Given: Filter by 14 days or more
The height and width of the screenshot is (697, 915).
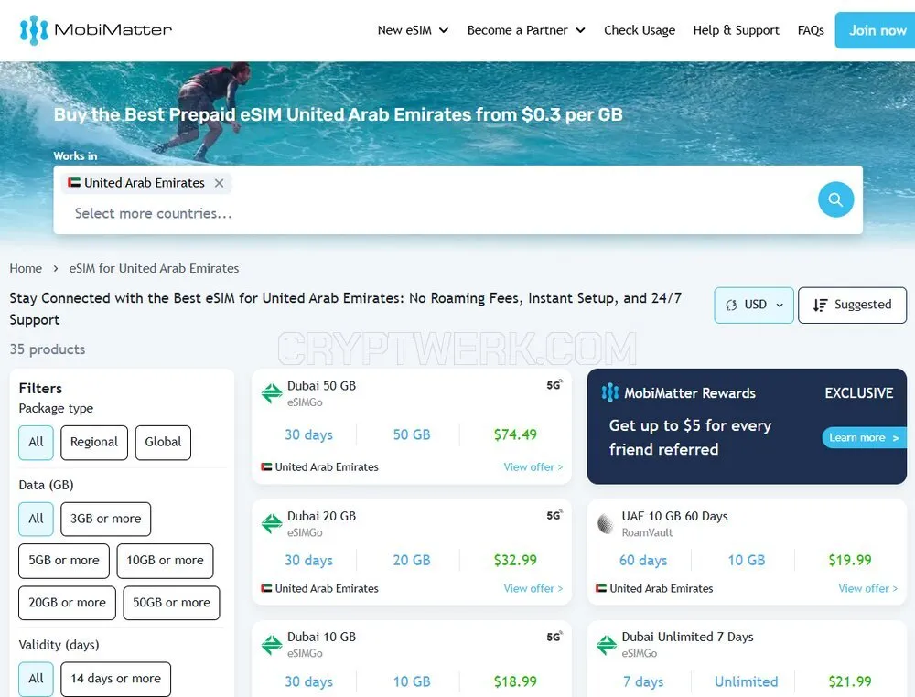Looking at the screenshot, I should (115, 679).
